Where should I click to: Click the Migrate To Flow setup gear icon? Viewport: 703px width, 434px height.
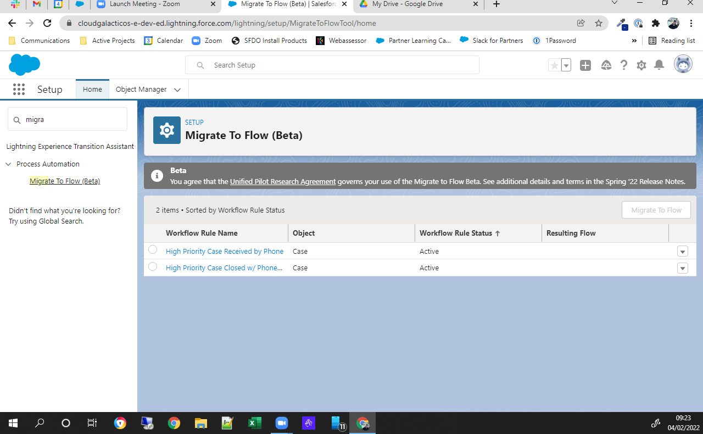pyautogui.click(x=167, y=130)
